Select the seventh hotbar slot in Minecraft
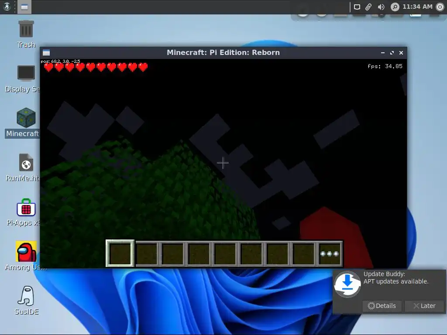Screen dimensions: 447x335 coord(277,253)
